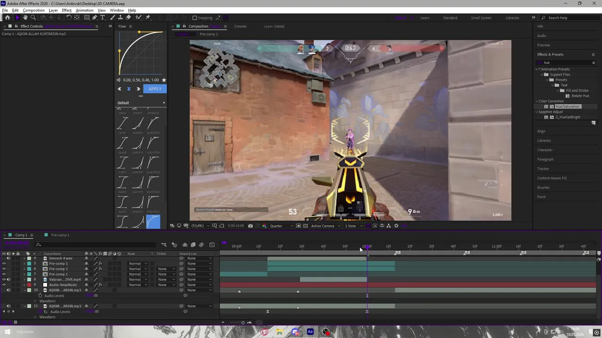602x338 pixels.
Task: Open the Active Camera view dropdown
Action: point(325,226)
